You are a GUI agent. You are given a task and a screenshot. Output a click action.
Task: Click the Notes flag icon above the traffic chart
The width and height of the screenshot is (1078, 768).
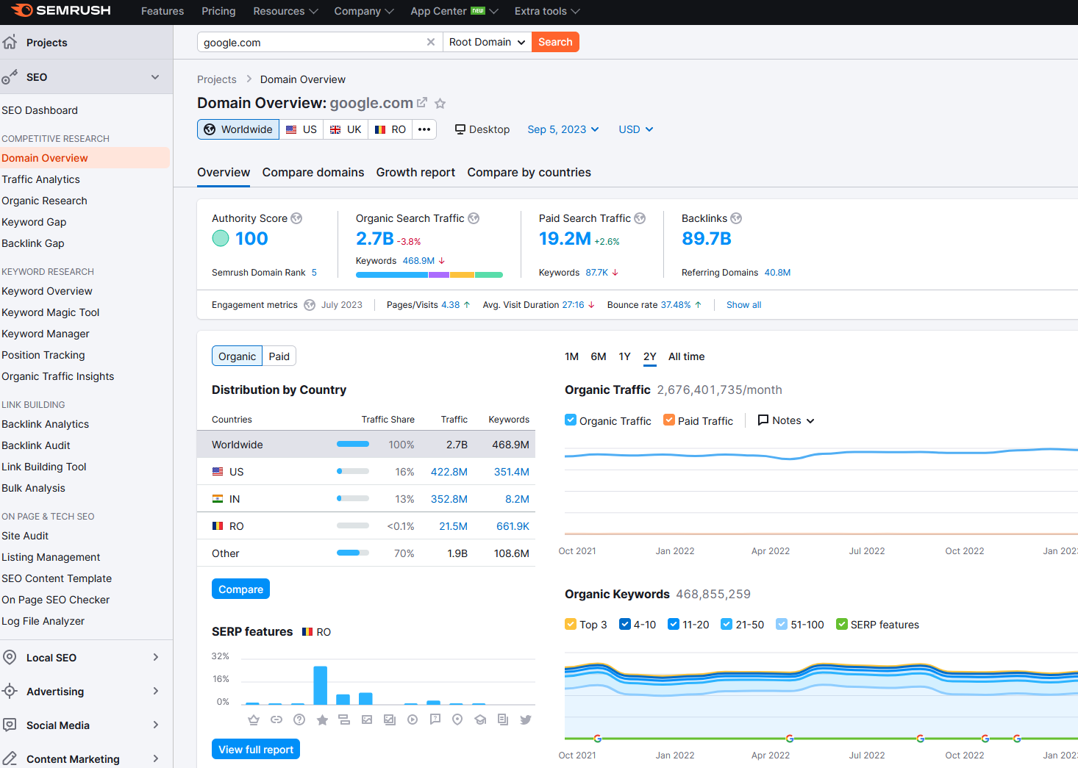point(763,420)
